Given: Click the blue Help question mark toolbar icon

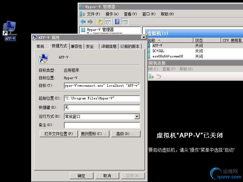Looking at the screenshot, I should (x=117, y=22).
